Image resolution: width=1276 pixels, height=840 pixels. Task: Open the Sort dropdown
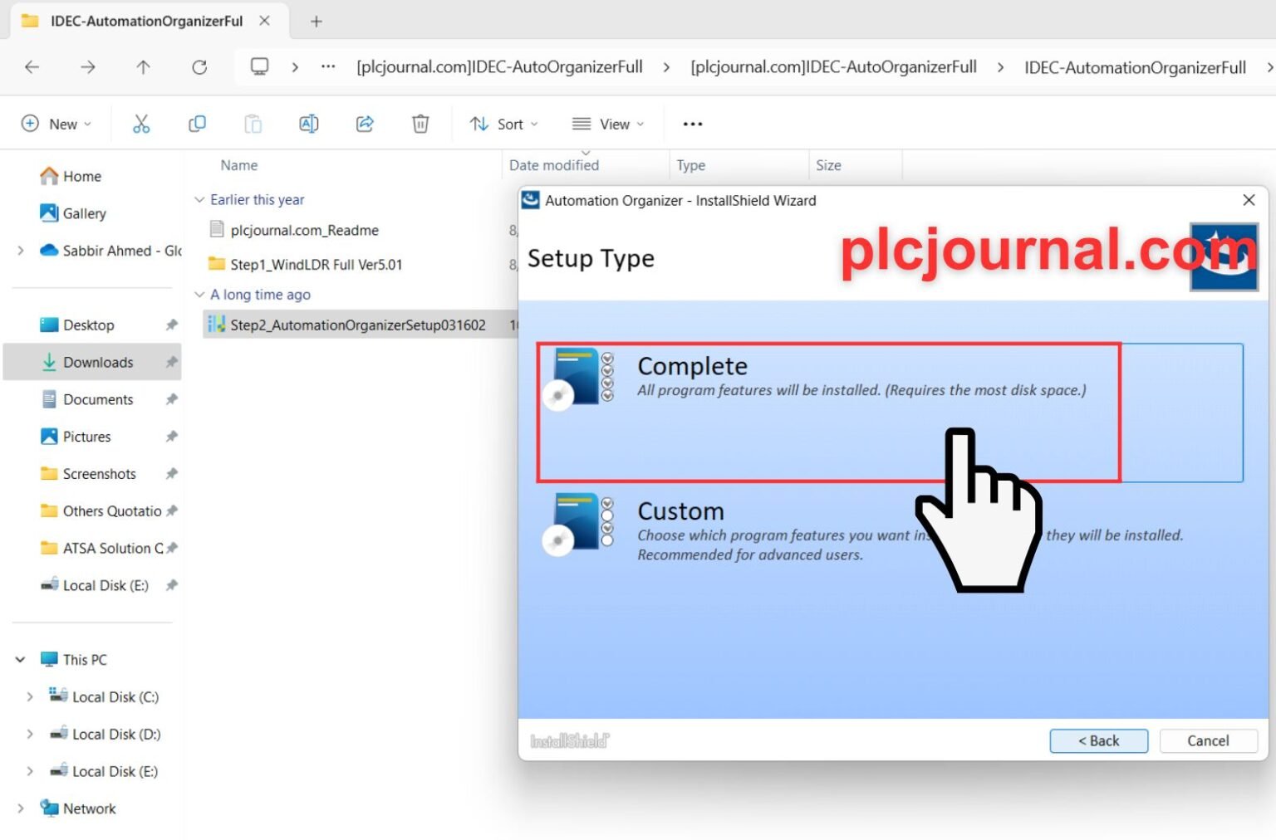[x=503, y=123]
